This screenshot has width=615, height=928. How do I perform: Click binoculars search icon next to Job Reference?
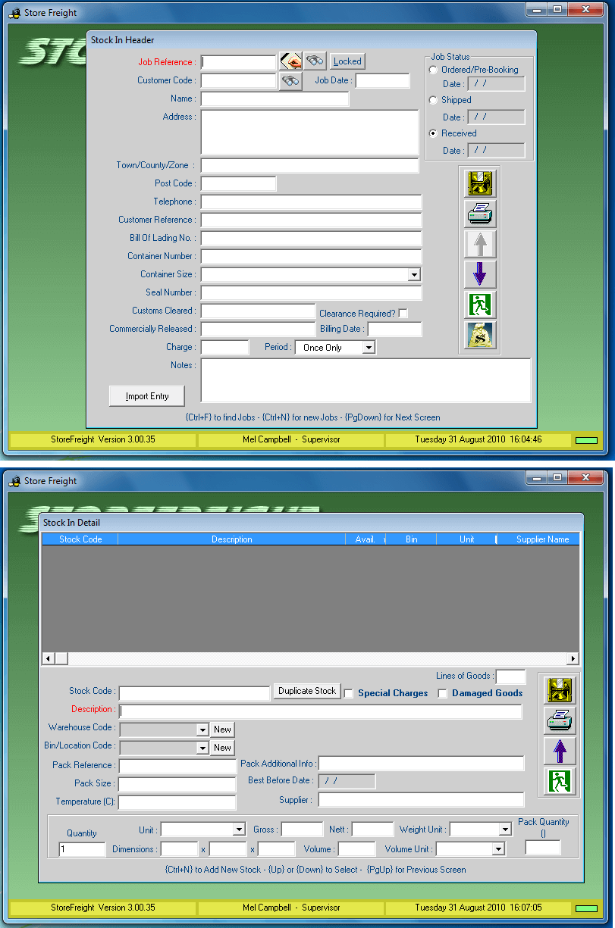point(315,61)
